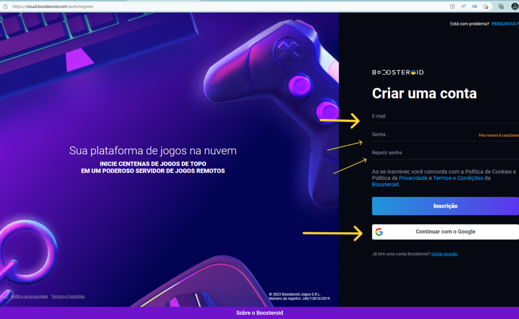519x319 pixels.
Task: Click the Senha password field
Action: pos(446,134)
